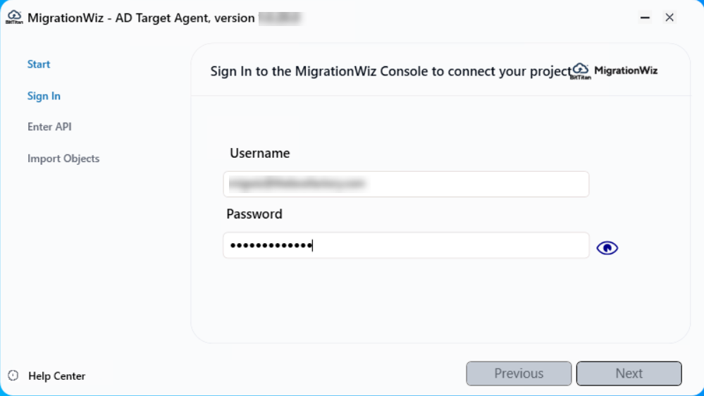
Task: Click the BitTitan cloud icon in title bar
Action: (x=14, y=18)
